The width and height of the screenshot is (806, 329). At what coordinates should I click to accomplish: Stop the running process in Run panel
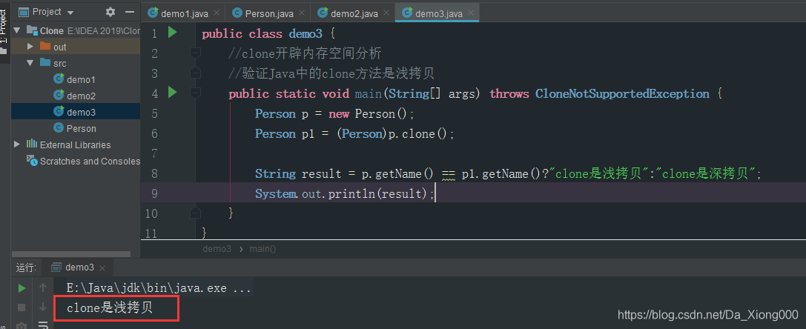coord(22,308)
